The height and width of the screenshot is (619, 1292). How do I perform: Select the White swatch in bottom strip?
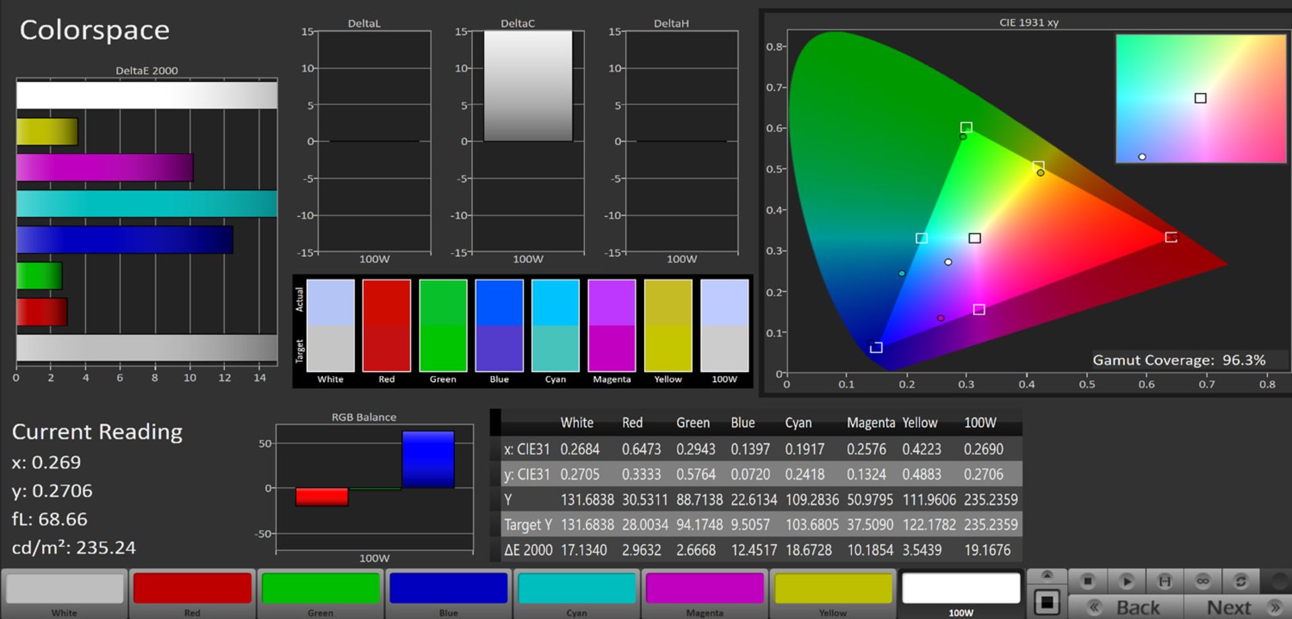pyautogui.click(x=65, y=589)
